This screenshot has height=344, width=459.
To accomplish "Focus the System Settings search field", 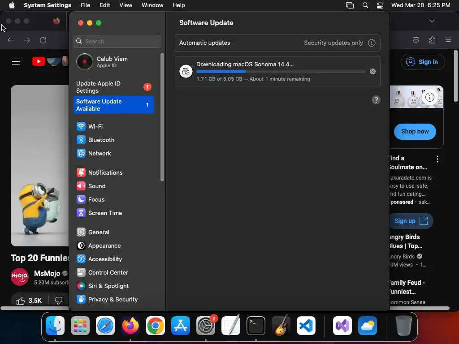I will [117, 41].
